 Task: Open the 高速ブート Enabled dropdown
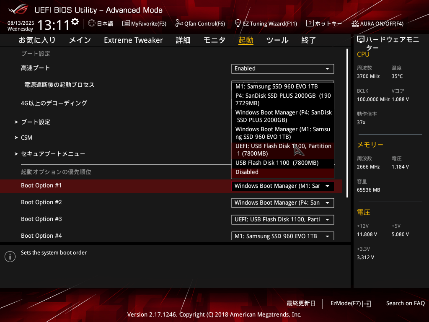(x=283, y=69)
